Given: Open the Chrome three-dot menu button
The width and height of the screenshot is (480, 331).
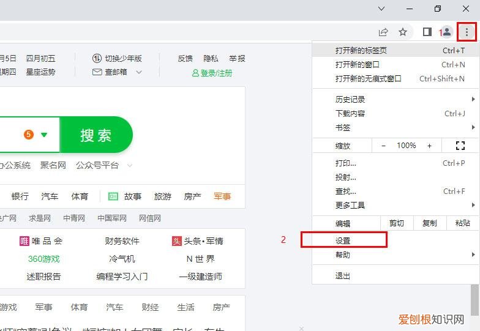Looking at the screenshot, I should 467,32.
